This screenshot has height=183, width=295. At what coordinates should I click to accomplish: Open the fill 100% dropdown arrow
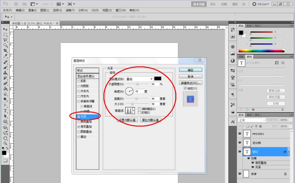[291, 126]
